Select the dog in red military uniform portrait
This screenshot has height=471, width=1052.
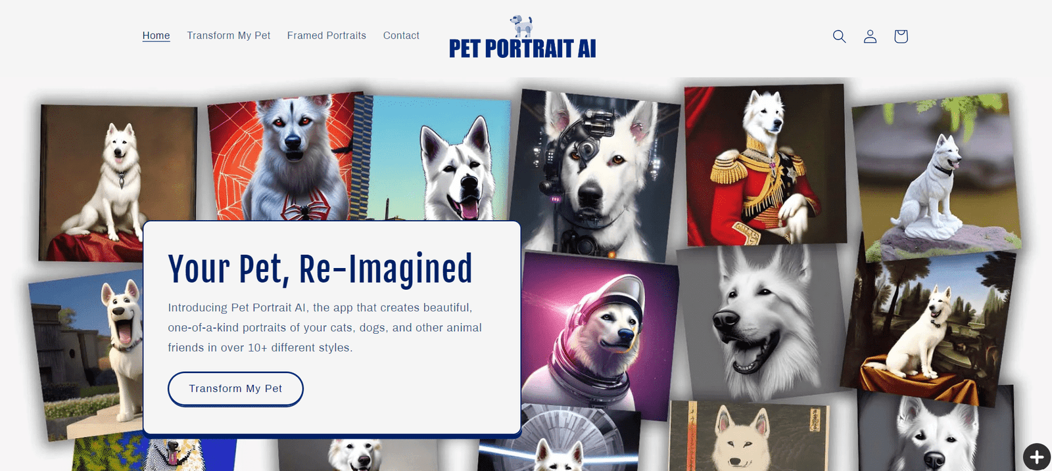click(765, 164)
